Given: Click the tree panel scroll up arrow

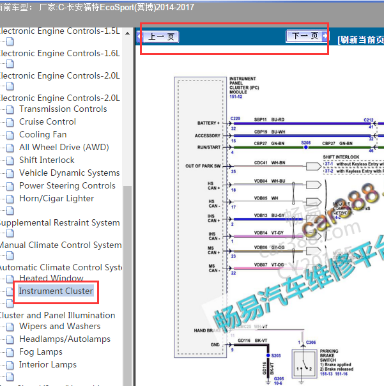Looking at the screenshot, I should coord(127,33).
